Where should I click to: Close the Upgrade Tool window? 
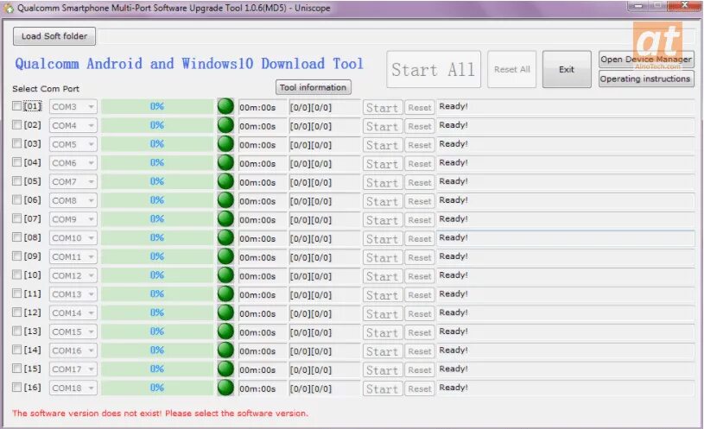click(x=684, y=5)
